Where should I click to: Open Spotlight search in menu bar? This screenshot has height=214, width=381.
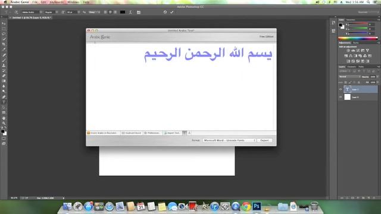[368, 2]
